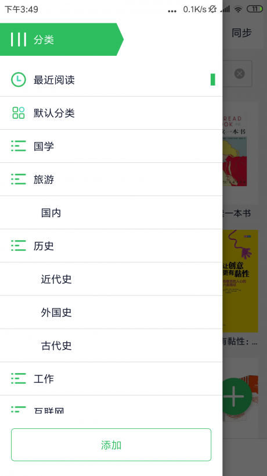Clear search with the X icon
This screenshot has width=267, height=476.
pyautogui.click(x=240, y=74)
